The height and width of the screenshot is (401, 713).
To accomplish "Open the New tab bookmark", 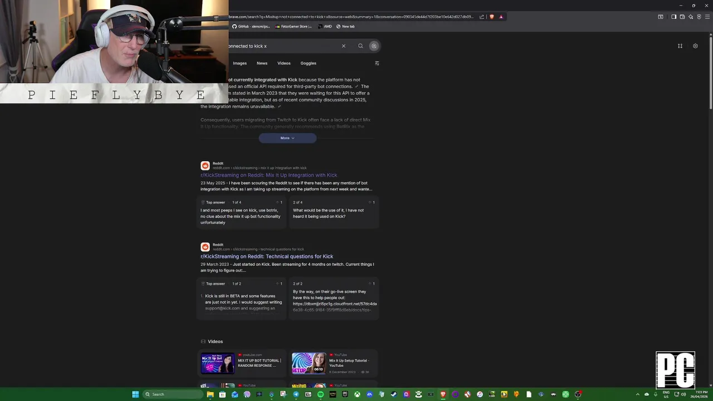I will tap(345, 26).
